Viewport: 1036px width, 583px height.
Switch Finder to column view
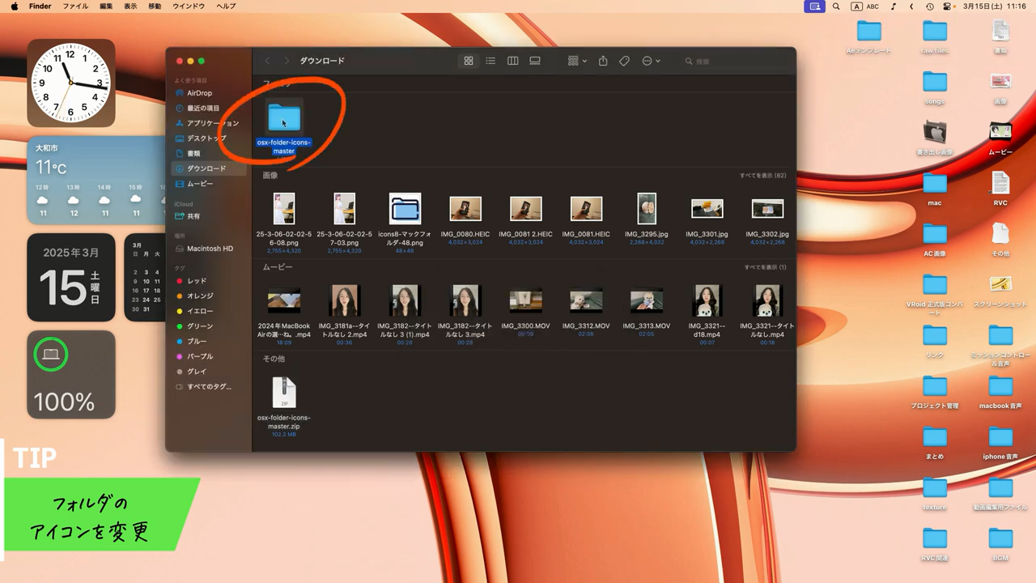coord(512,61)
